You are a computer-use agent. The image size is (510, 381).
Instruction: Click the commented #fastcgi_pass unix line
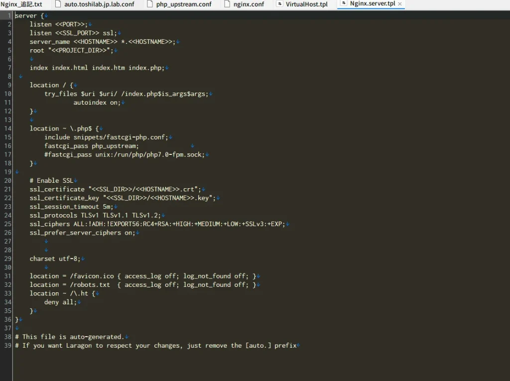point(124,154)
